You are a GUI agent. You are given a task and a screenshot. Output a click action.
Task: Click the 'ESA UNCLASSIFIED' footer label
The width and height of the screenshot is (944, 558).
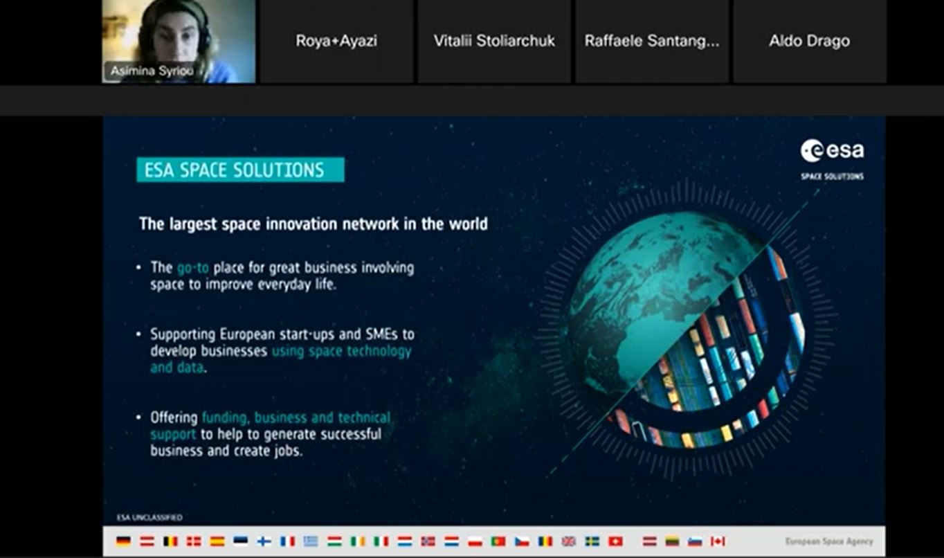[149, 517]
